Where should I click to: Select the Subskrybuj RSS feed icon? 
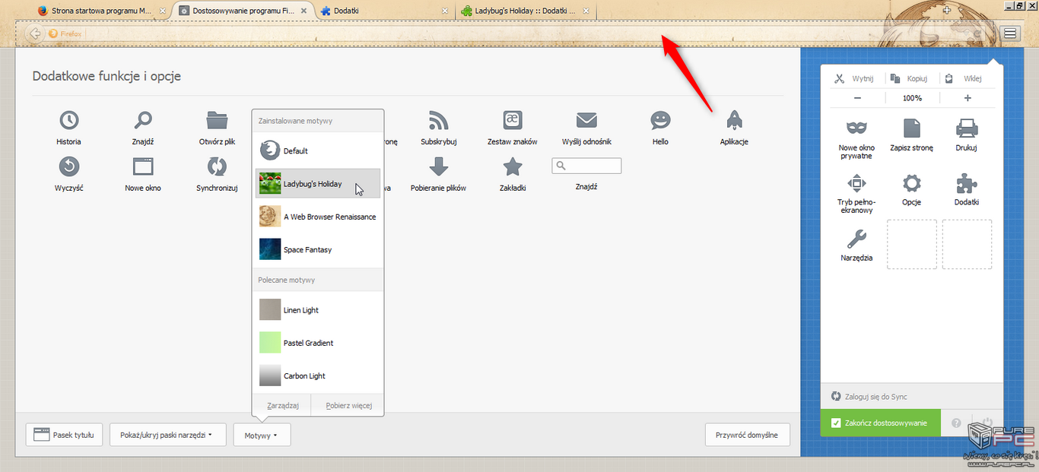tap(438, 120)
